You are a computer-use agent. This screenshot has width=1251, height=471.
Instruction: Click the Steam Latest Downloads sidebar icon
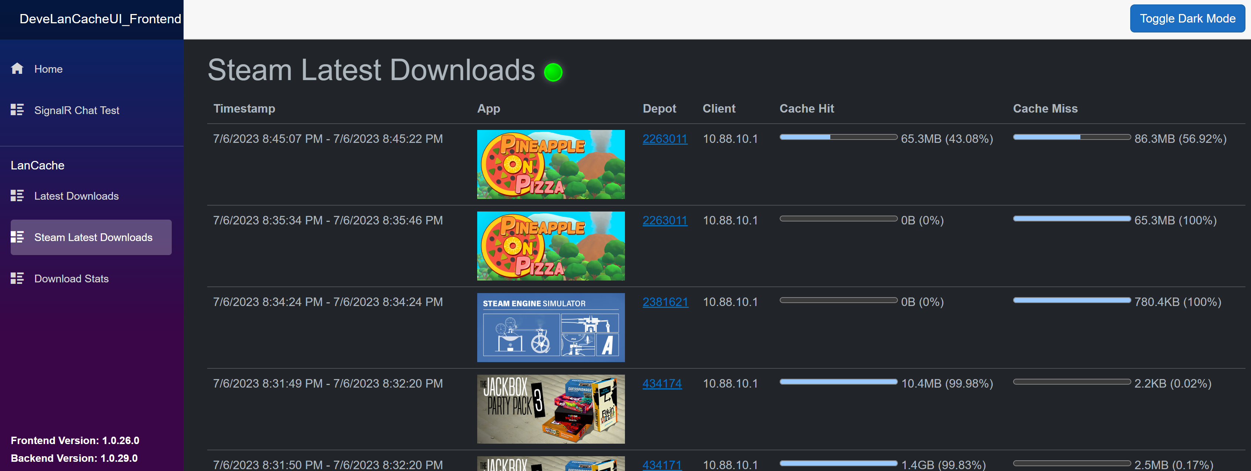pyautogui.click(x=17, y=237)
